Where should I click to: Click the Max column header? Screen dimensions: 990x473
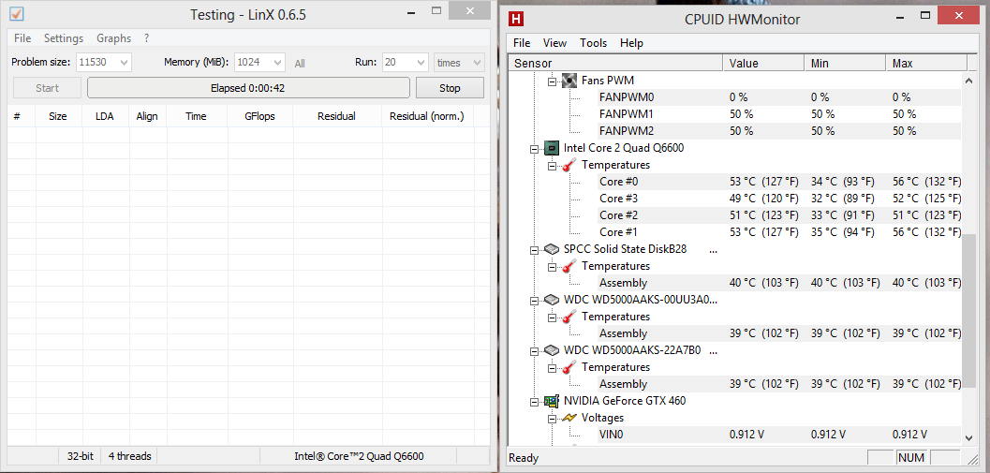coord(926,63)
